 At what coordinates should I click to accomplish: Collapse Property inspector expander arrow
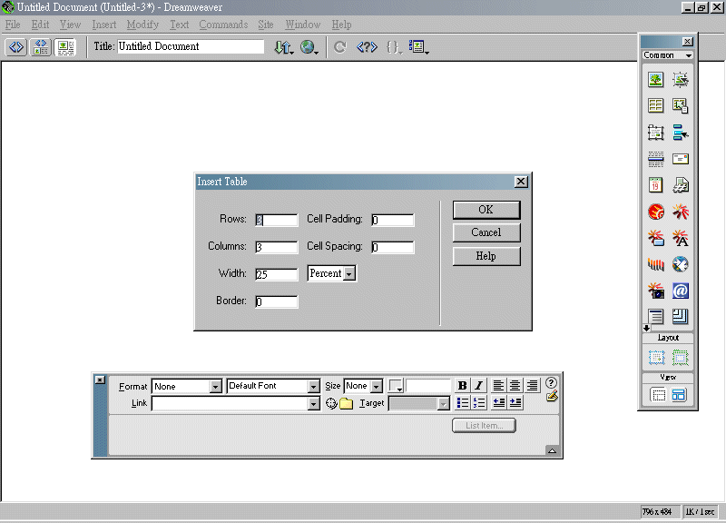click(552, 450)
